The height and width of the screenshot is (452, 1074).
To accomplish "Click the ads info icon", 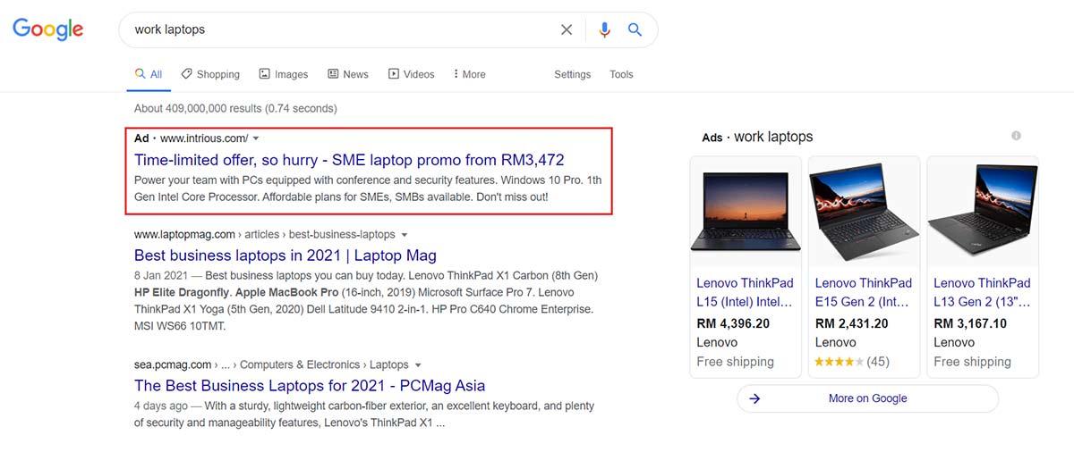I will click(1016, 136).
